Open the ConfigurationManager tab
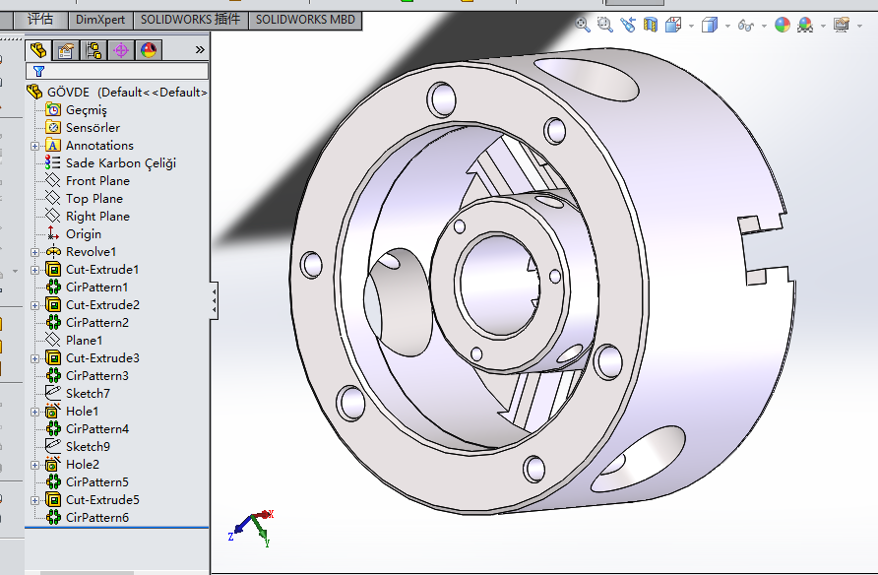 tap(94, 50)
